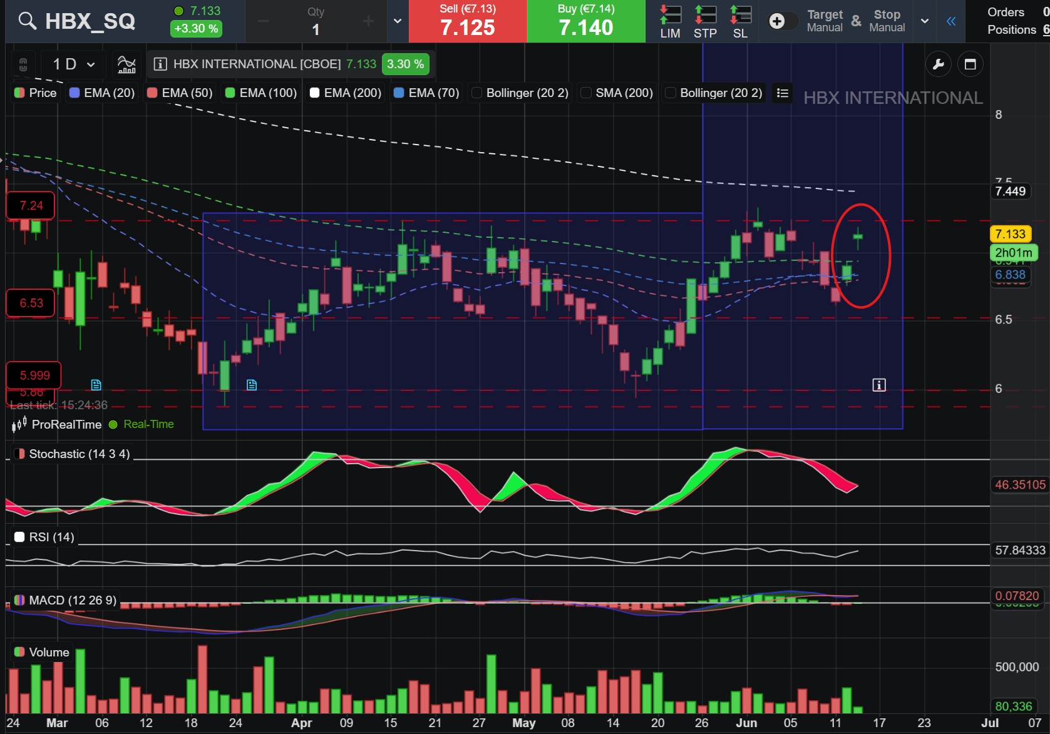Click the 7.449 price axis label
The height and width of the screenshot is (734, 1050).
pos(1011,191)
